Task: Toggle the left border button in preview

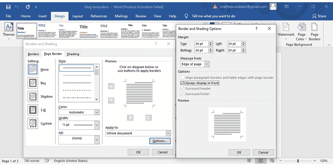Action: click(130, 118)
